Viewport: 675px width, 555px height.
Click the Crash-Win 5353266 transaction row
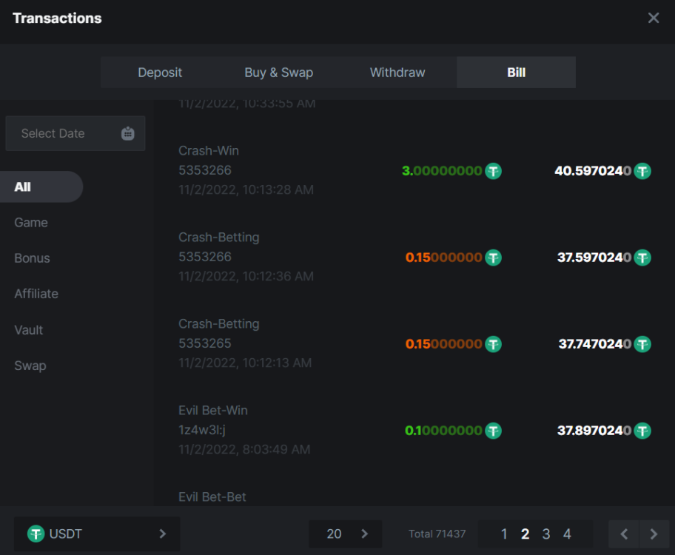click(333, 170)
